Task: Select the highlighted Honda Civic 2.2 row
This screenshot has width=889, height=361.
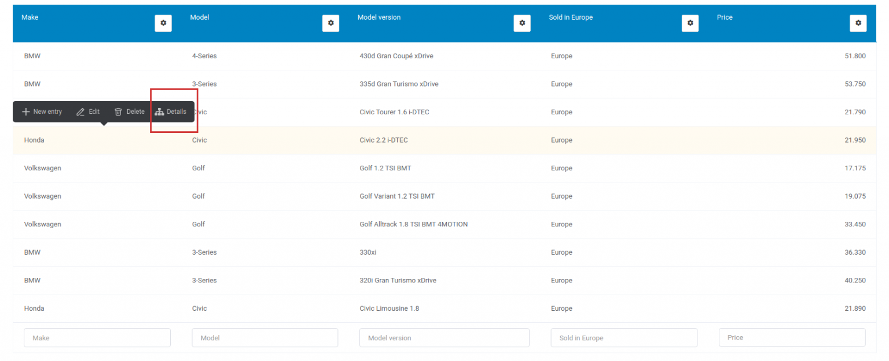Action: (x=405, y=140)
